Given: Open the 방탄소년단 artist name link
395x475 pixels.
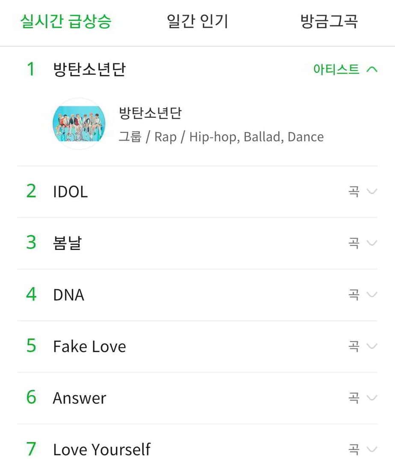Looking at the screenshot, I should coord(150,113).
